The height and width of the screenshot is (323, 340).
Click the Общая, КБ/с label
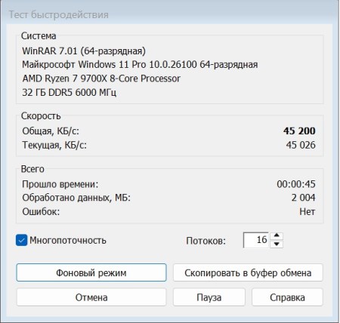(51, 131)
